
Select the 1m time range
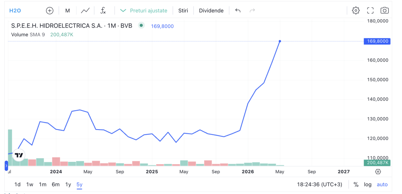click(42, 184)
